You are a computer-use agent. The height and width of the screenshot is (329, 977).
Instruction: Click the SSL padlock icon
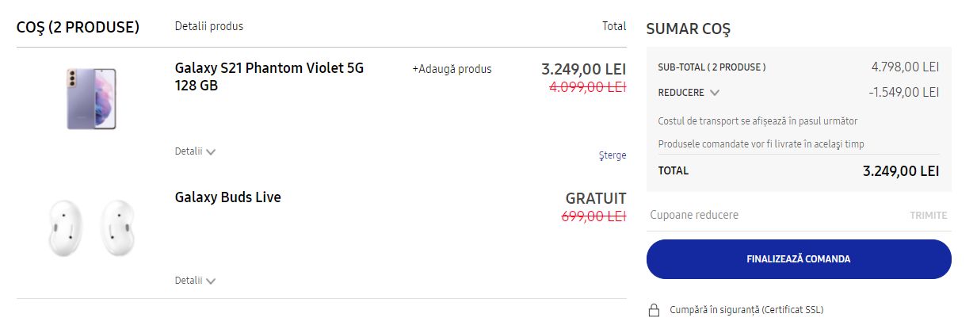pyautogui.click(x=654, y=310)
